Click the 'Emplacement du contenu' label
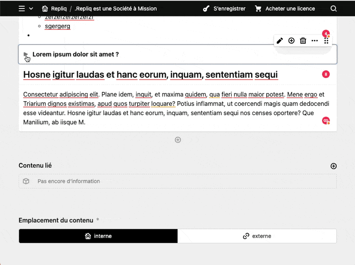Image resolution: width=355 pixels, height=265 pixels. 56,220
